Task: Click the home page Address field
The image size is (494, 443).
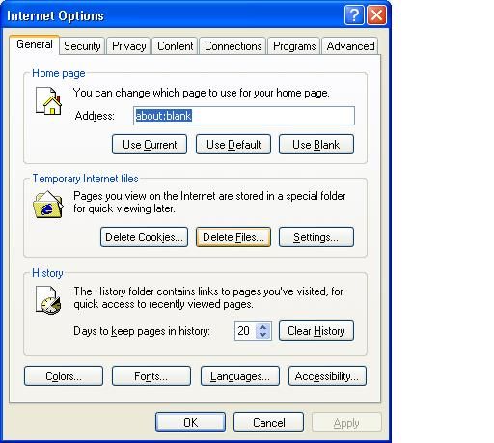Action: (244, 116)
